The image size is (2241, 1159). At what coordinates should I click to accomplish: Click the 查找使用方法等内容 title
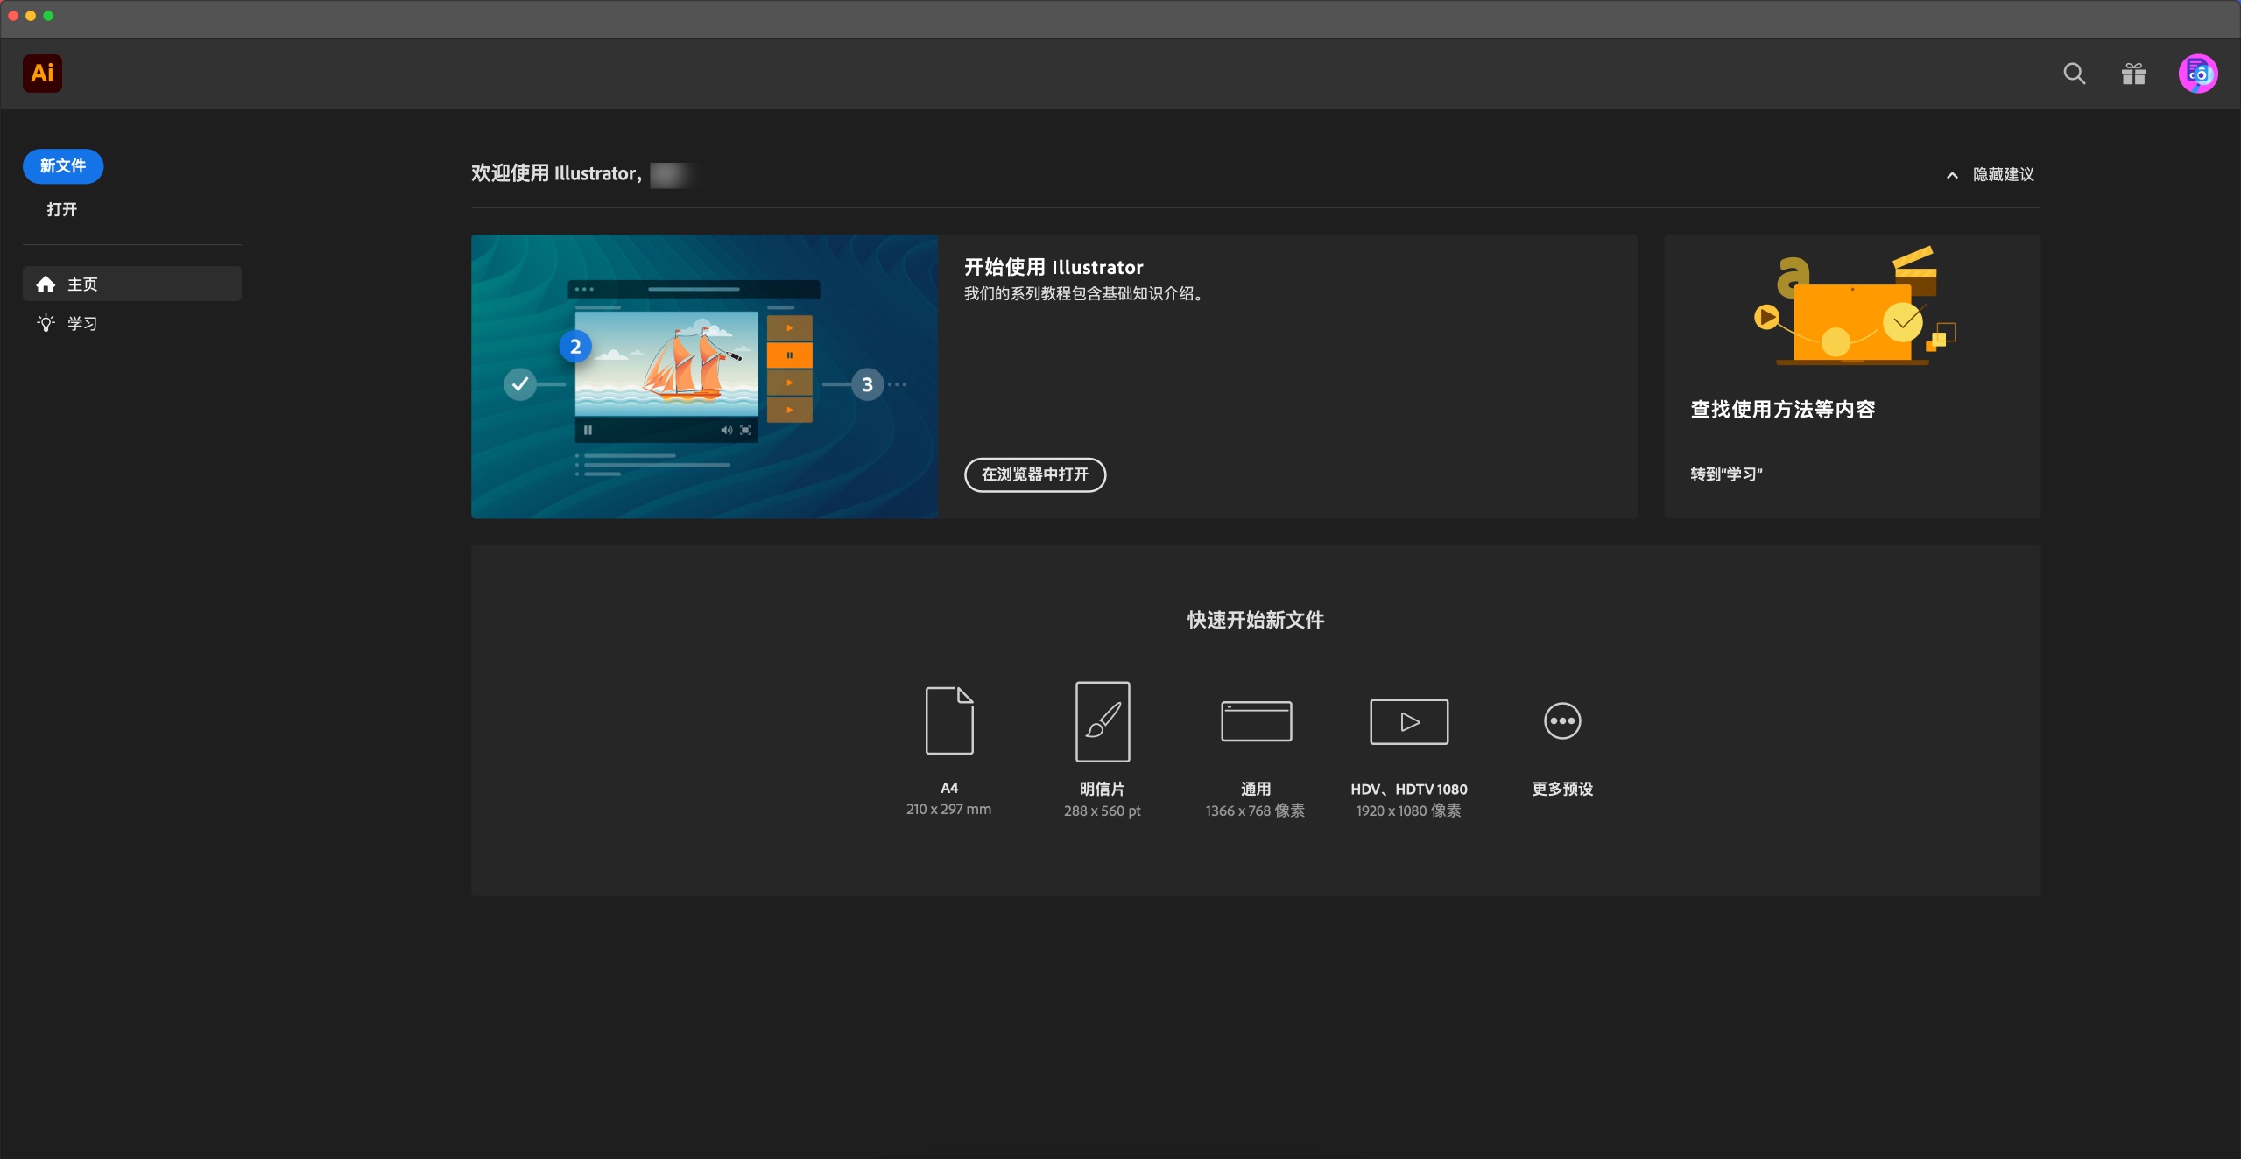pyautogui.click(x=1782, y=410)
